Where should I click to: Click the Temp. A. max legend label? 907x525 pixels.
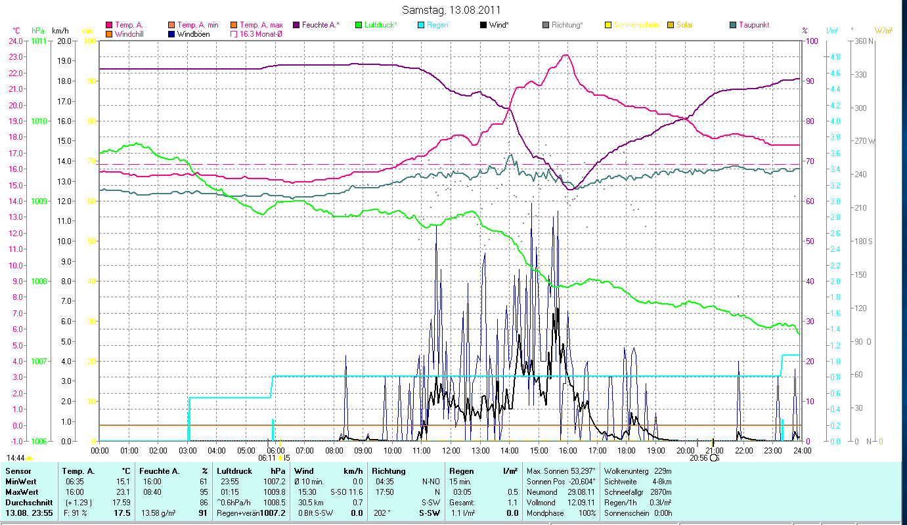click(261, 25)
